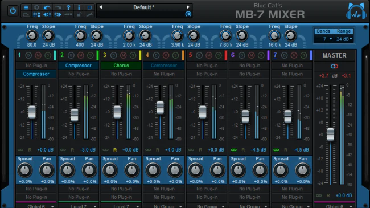370x208 pixels.
Task: Bypass band 1 with B button
Action: 28,55
